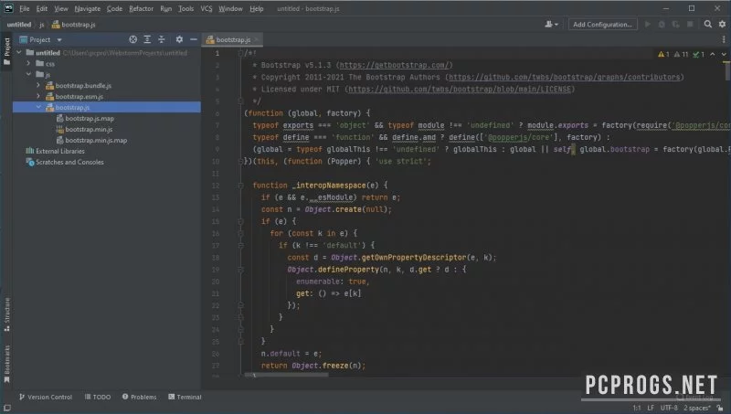Follow the LICENSE GitHub link in code
Viewport: 731px width, 414px height.
click(x=460, y=89)
